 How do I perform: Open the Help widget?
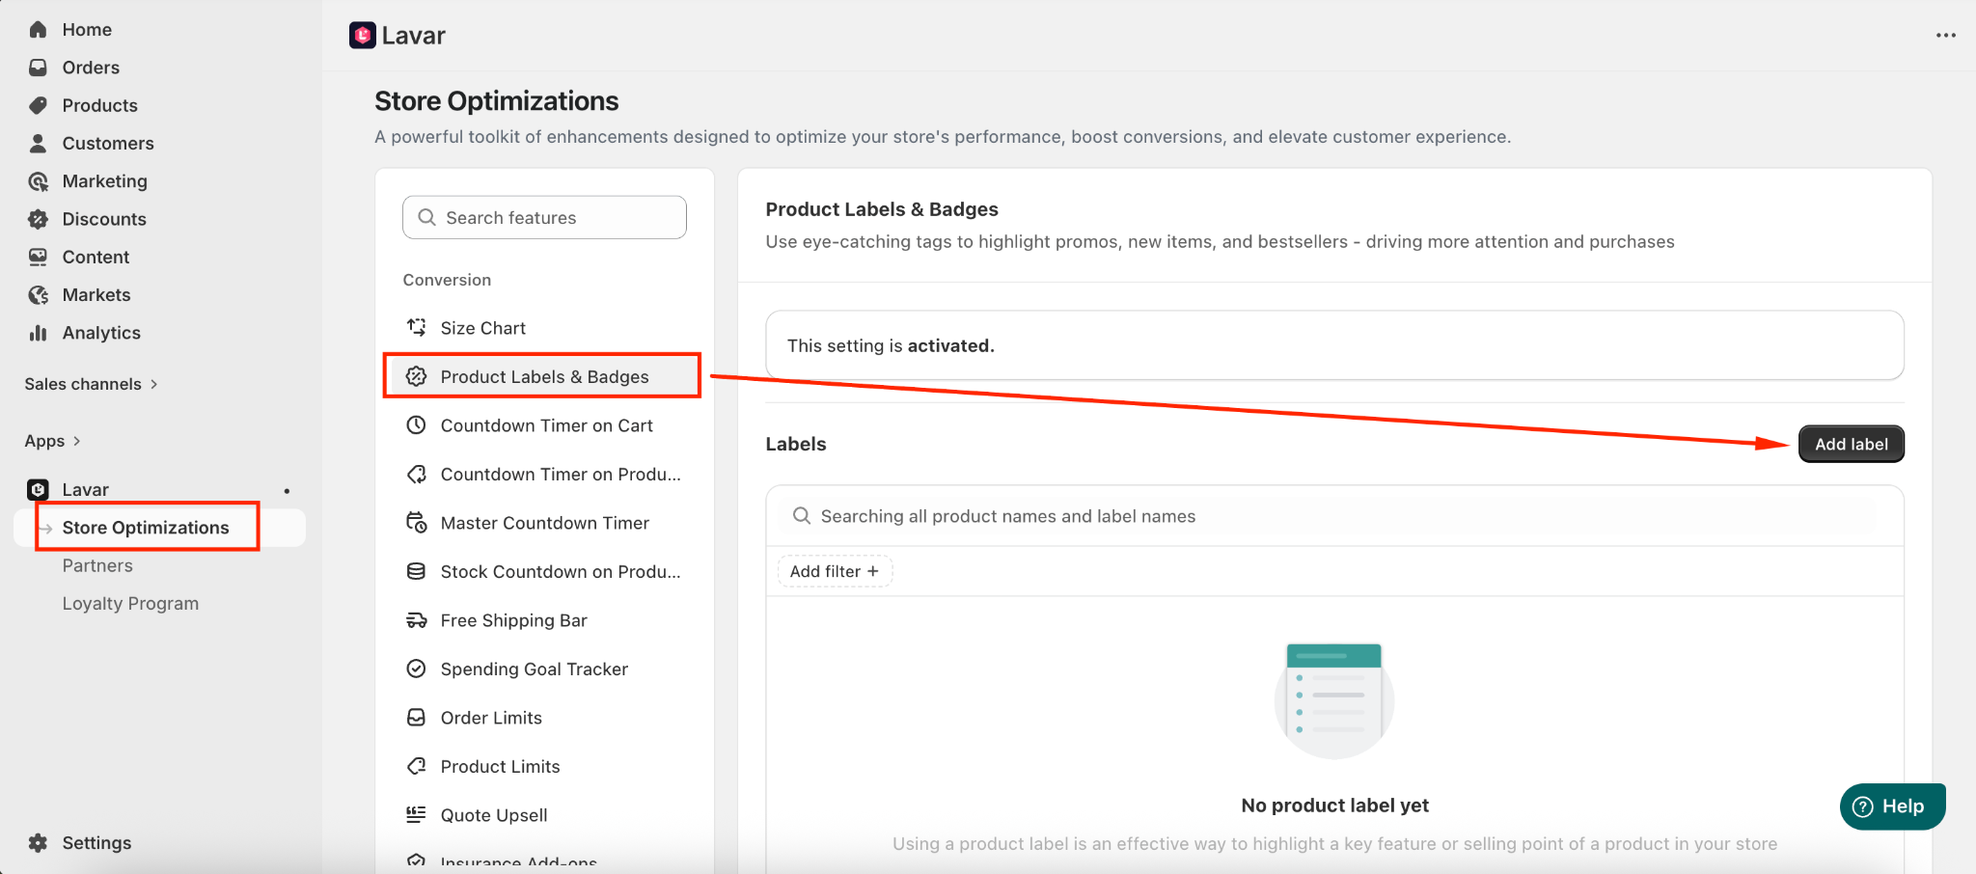tap(1892, 806)
